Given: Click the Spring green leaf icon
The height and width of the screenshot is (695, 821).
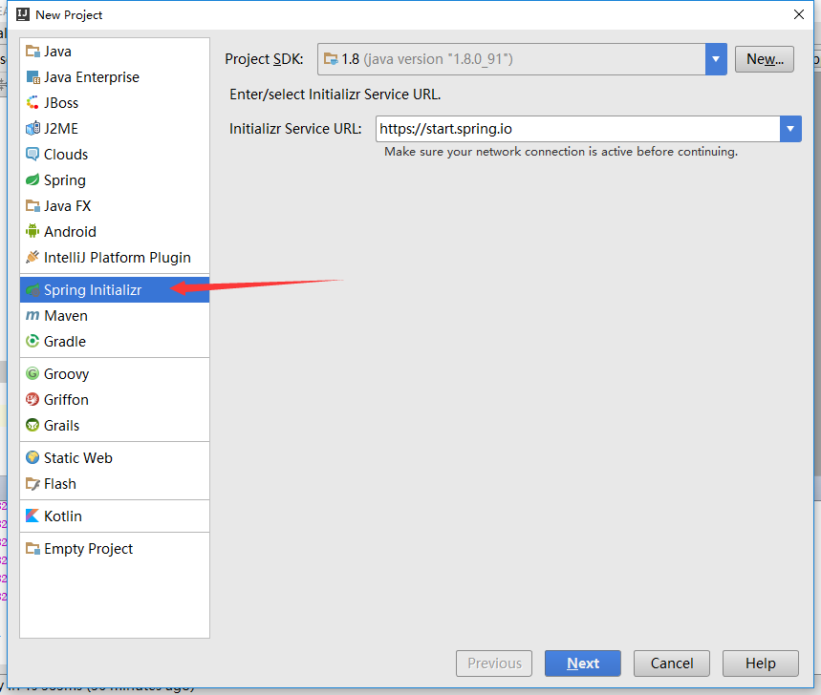Looking at the screenshot, I should 32,179.
